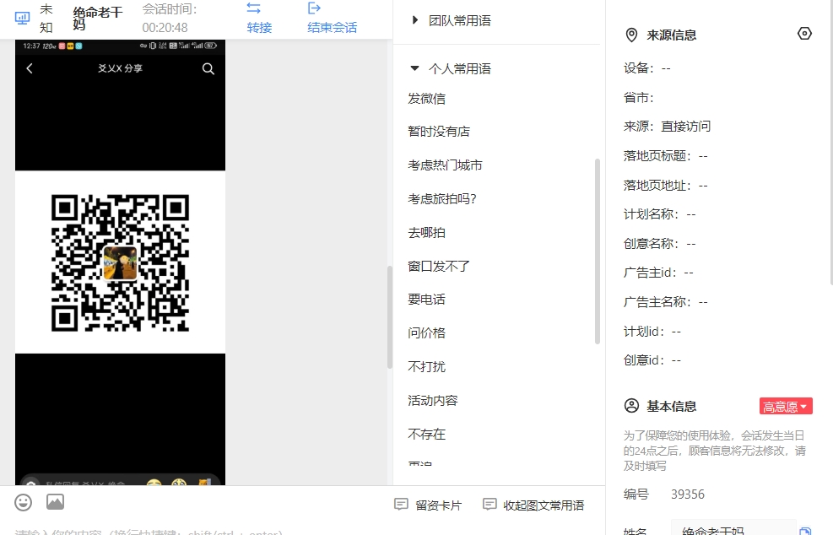
Task: Click the 广告主id row
Action: pos(659,273)
